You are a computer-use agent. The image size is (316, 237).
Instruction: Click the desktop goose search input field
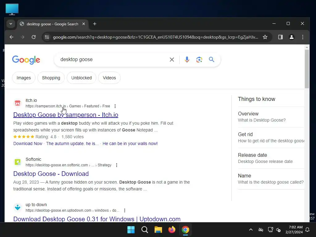click(113, 60)
